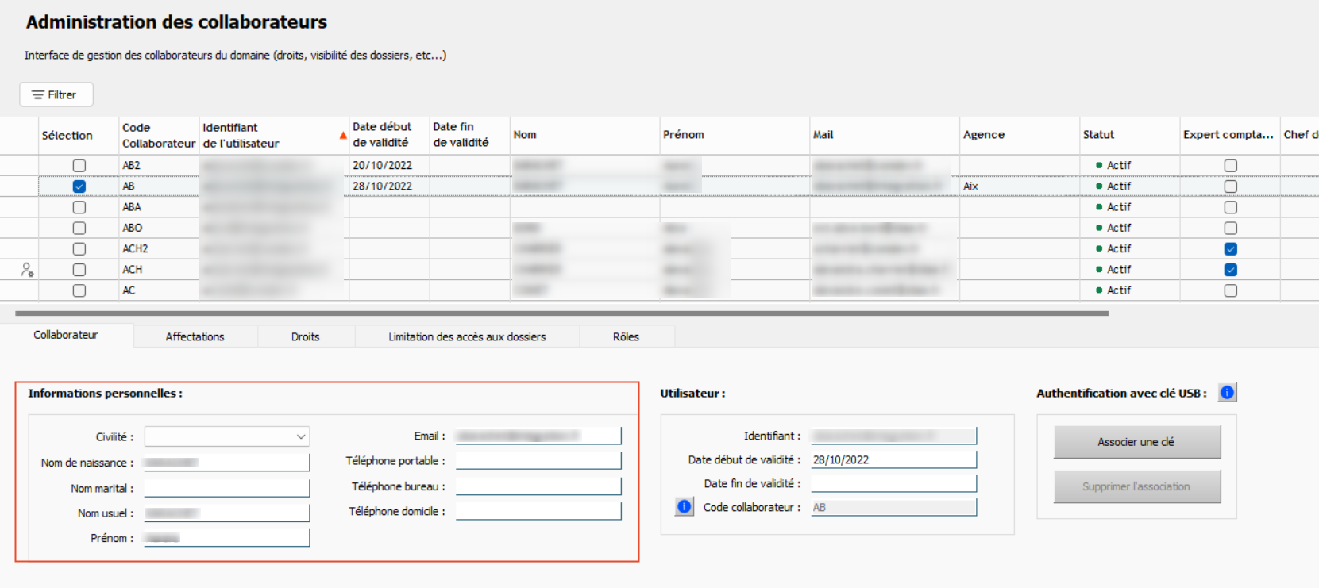Go to the Rôles tab
Image resolution: width=1319 pixels, height=588 pixels.
pos(626,336)
